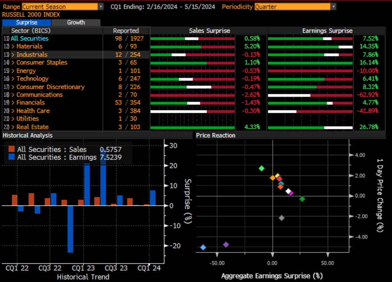Select the purple diamond marker

point(226,245)
